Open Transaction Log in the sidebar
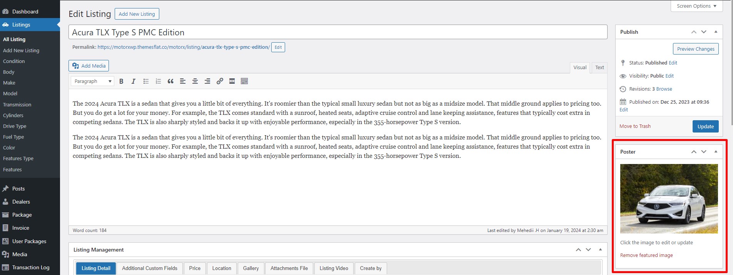The width and height of the screenshot is (733, 275). (30, 267)
